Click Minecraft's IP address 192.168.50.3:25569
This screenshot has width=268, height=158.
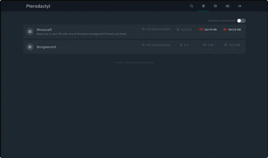click(158, 30)
